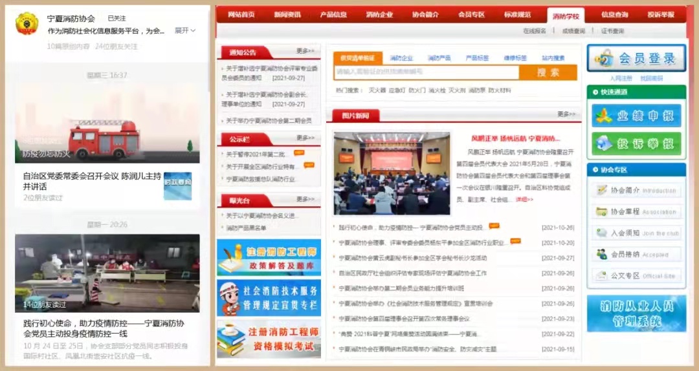Click hot search keyword 防火门
699x371 pixels.
click(x=417, y=90)
